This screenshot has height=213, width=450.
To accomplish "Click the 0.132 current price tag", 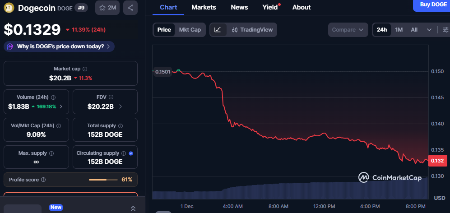I will pos(438,161).
